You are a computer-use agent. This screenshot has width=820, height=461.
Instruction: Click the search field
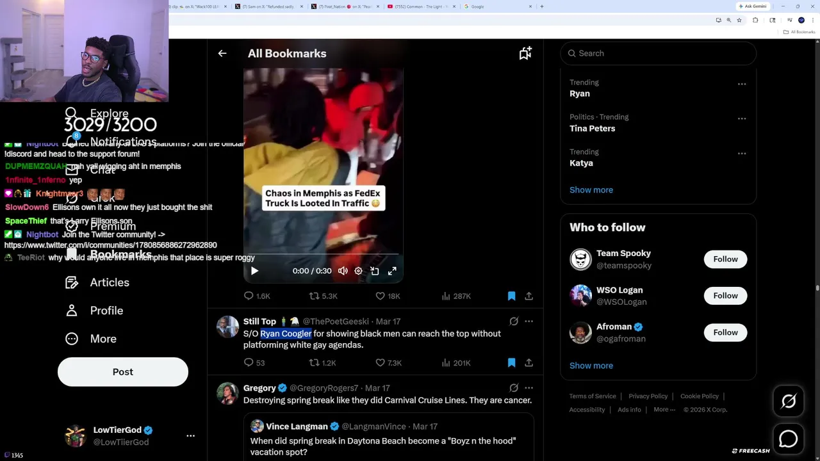658,53
